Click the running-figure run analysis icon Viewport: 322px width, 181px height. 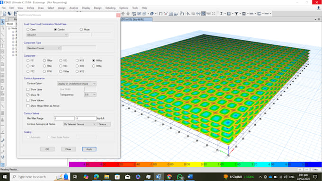pyautogui.click(x=188, y=14)
